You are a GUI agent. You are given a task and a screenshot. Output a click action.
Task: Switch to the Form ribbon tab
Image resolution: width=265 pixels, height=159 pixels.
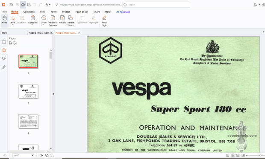point(53,12)
